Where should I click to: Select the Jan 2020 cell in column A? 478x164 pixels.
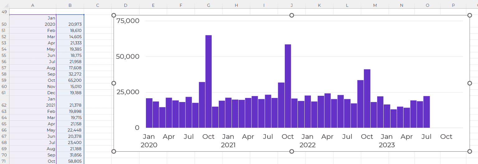33,21
